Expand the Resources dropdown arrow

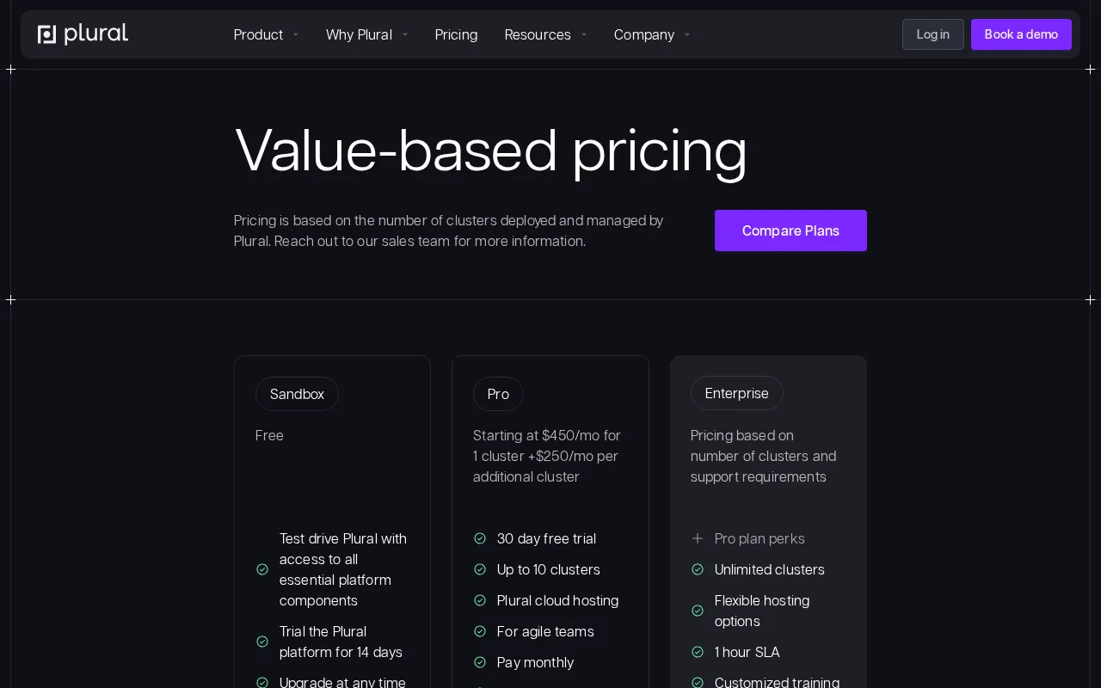[x=584, y=34]
